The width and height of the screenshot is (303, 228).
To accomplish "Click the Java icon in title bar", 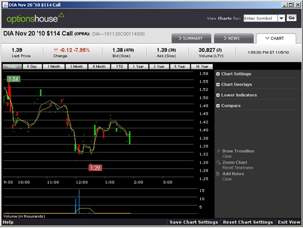I will (x=5, y=5).
